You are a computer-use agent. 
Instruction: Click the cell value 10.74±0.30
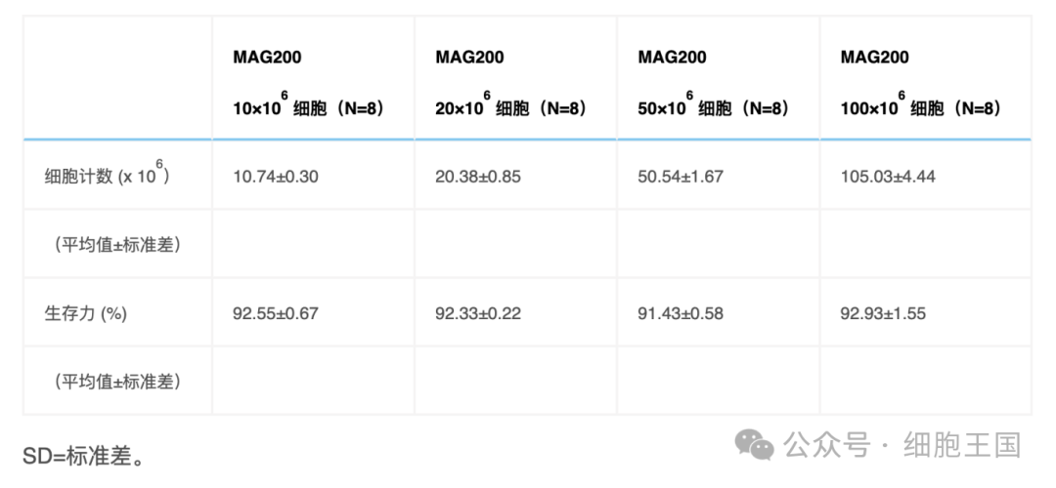pyautogui.click(x=276, y=177)
